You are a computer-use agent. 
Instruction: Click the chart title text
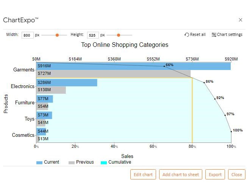(x=125, y=45)
